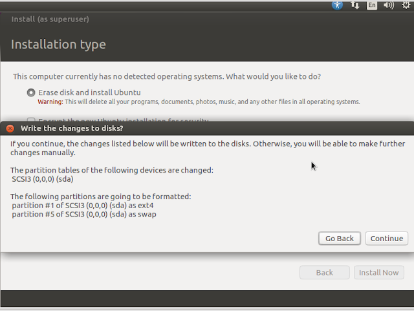Click the red 'Warning:' text
The image size is (414, 311).
click(50, 102)
